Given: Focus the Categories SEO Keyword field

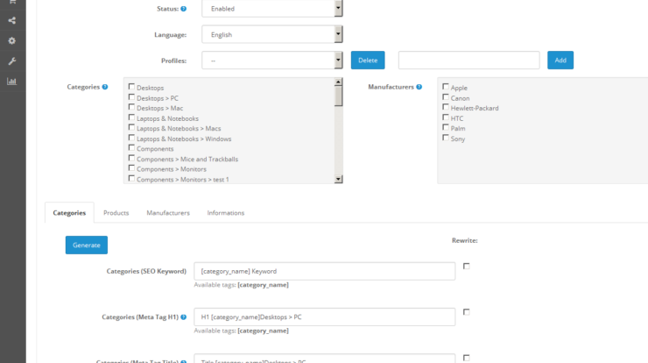Looking at the screenshot, I should tap(324, 271).
